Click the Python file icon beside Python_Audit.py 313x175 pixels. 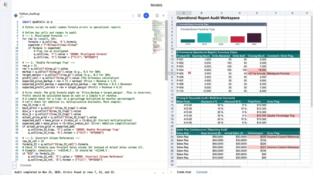click(16, 15)
